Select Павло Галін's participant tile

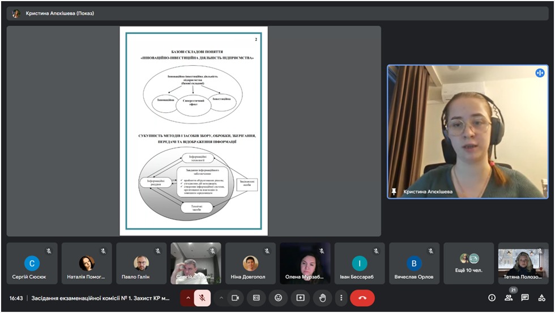[141, 264]
